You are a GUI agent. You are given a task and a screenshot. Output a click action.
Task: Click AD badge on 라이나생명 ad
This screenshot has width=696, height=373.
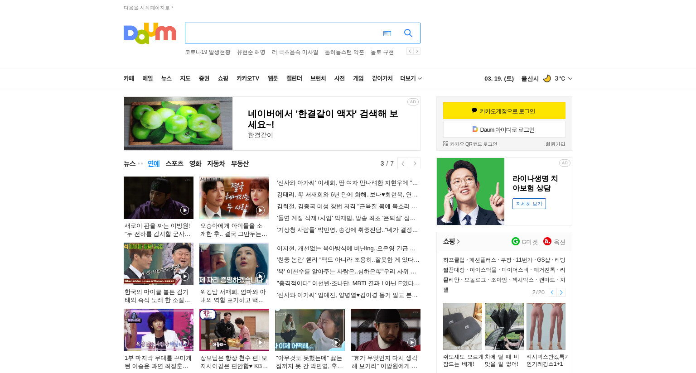click(565, 163)
